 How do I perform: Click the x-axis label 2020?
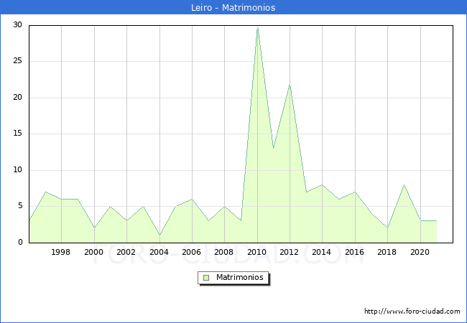click(420, 252)
